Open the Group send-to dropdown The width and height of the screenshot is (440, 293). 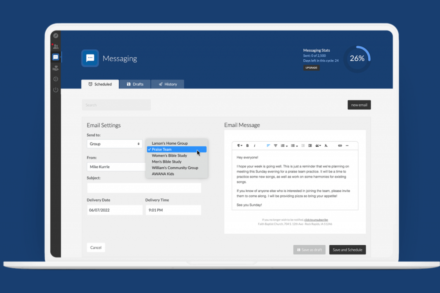(114, 144)
